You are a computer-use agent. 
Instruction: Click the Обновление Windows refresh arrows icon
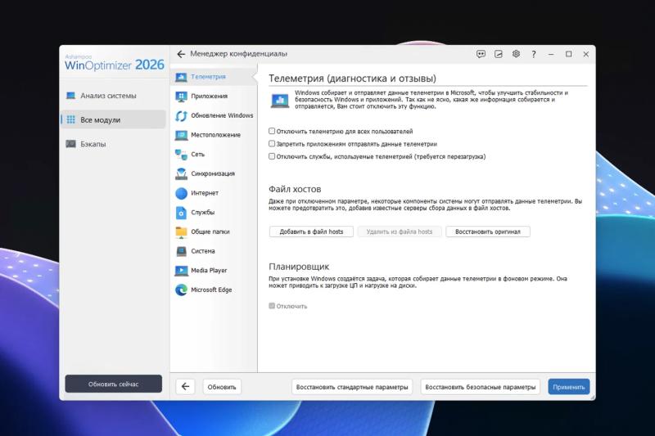pos(181,116)
